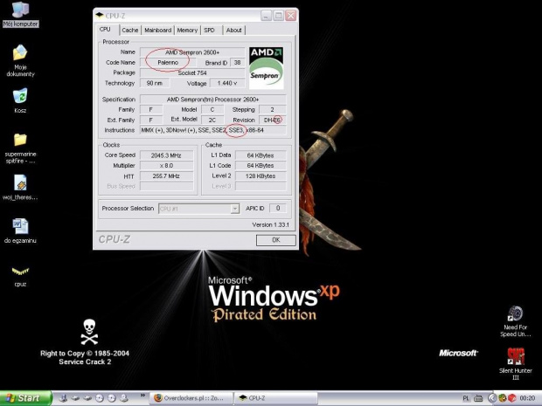Select the CPU tab

click(105, 29)
